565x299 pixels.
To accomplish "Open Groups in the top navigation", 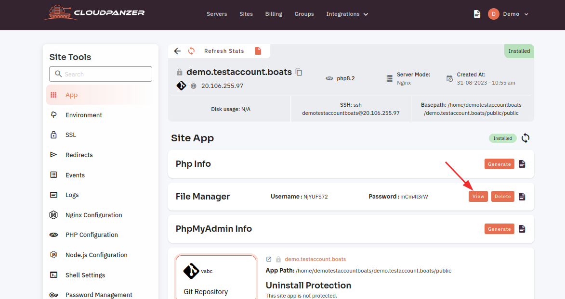I will pyautogui.click(x=304, y=14).
